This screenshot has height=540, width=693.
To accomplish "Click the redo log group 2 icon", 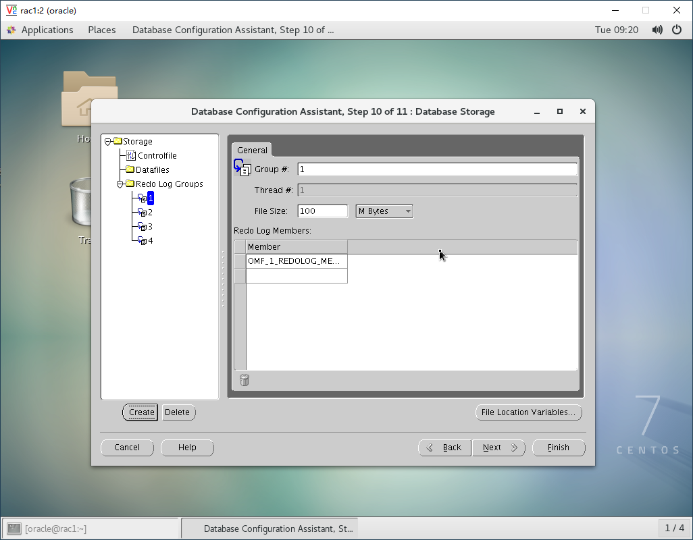I will pyautogui.click(x=142, y=213).
